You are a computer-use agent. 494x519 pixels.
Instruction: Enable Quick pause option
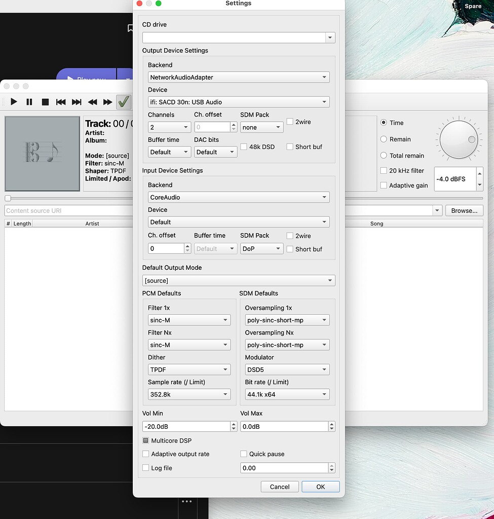[244, 454]
